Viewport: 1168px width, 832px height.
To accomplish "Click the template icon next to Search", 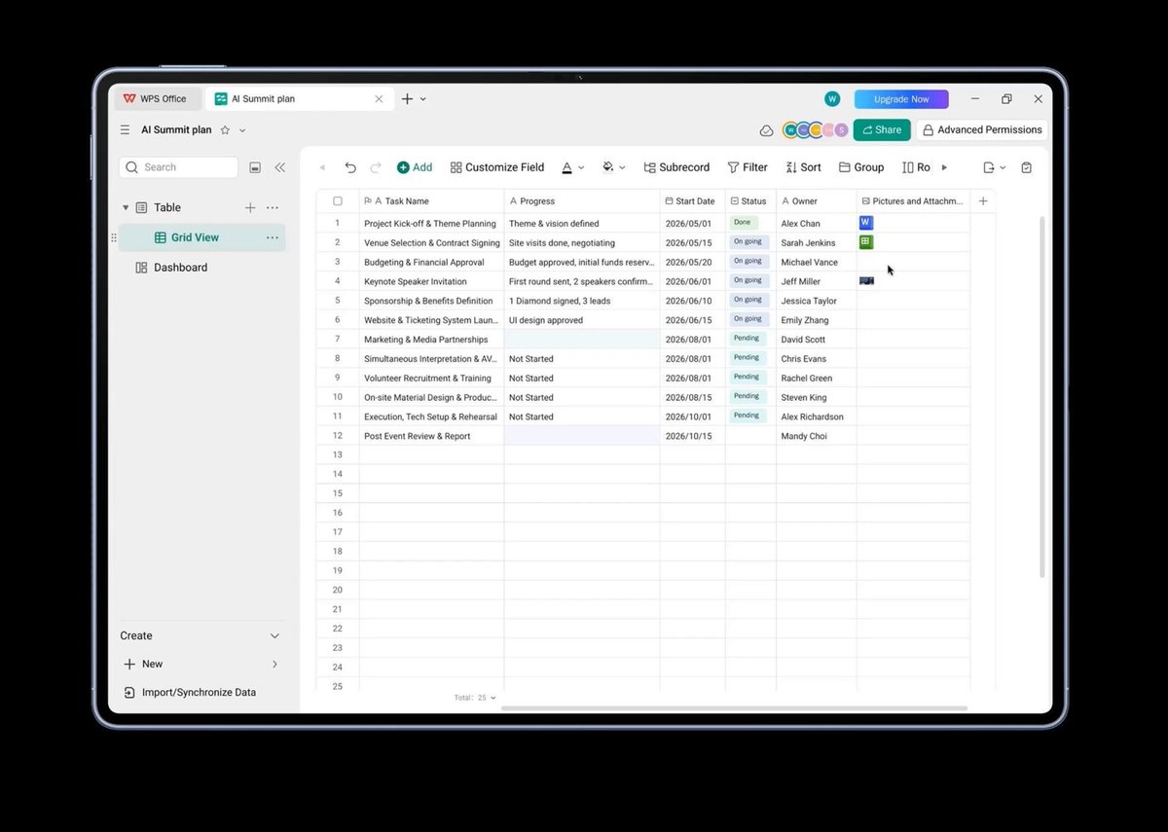I will (x=255, y=167).
